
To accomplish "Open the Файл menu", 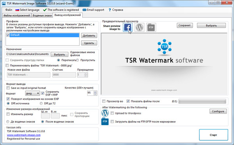I will (x=9, y=10).
